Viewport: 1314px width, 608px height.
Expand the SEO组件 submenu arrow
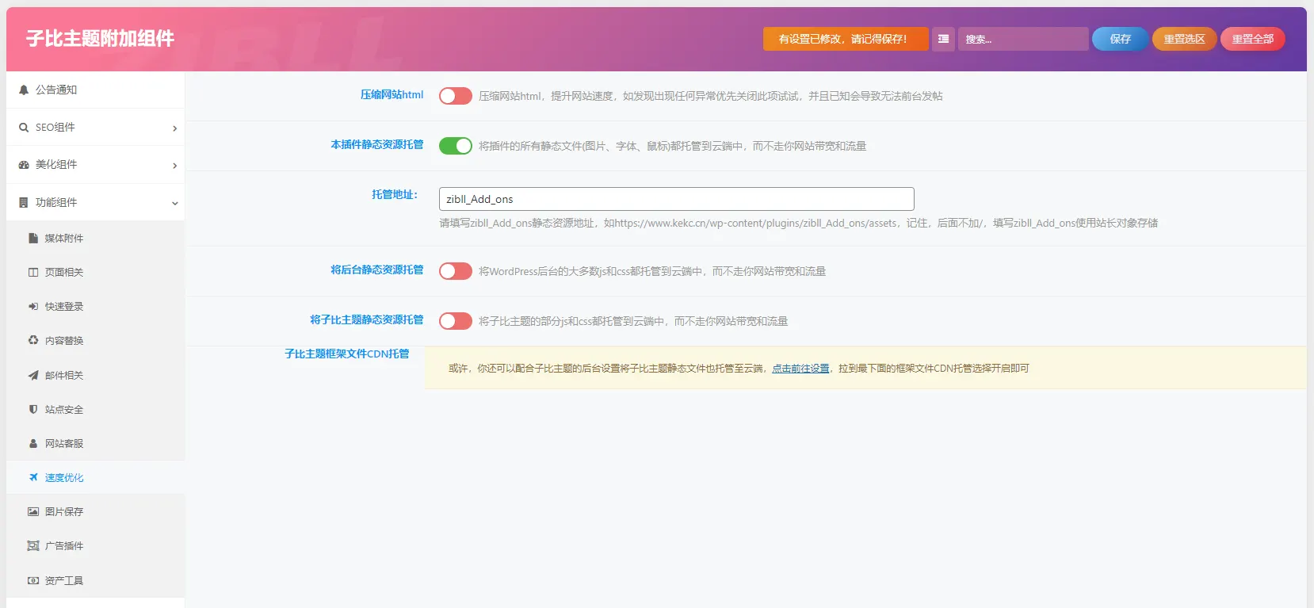tap(175, 128)
